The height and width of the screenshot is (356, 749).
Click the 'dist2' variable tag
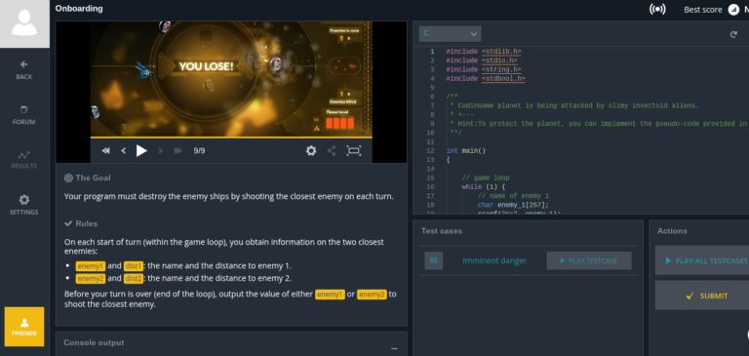[134, 278]
